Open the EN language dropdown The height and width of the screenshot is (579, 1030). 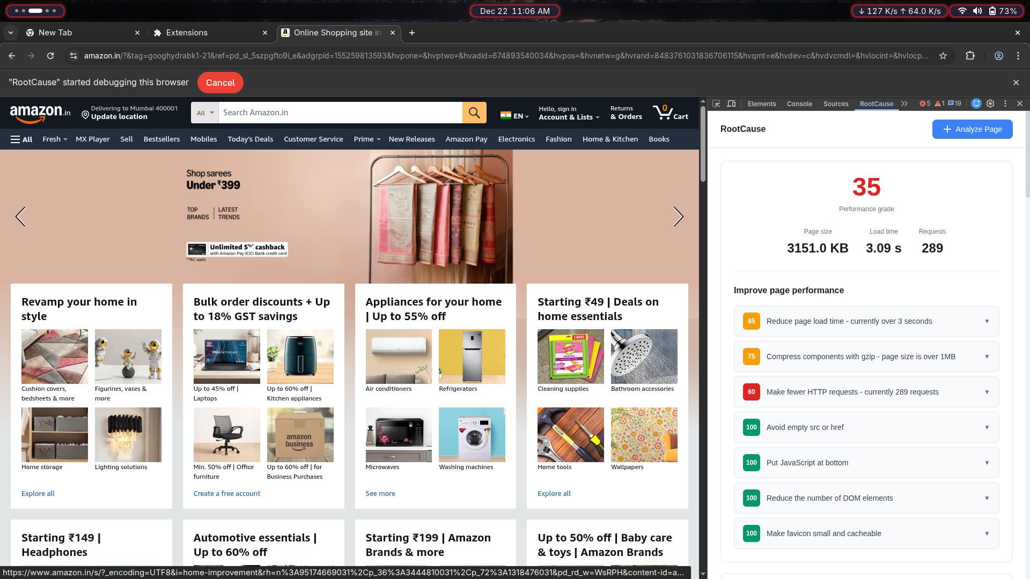click(x=514, y=116)
